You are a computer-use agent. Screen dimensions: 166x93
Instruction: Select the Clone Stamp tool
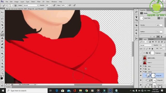click(2, 38)
